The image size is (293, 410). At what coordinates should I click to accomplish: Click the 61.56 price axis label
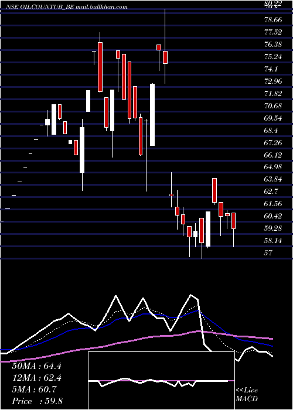coord(274,204)
